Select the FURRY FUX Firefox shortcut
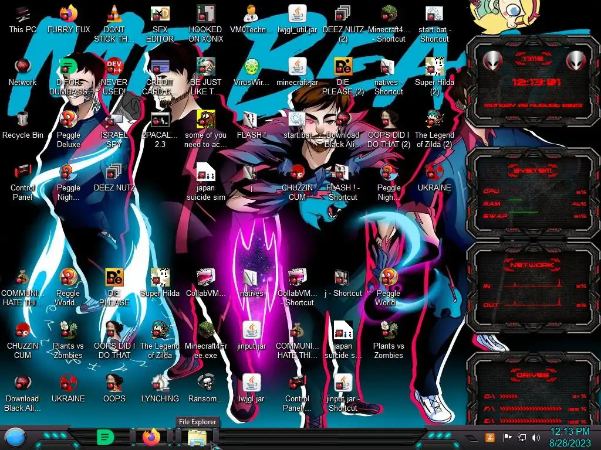Screen dimensions: 601x450 [68, 20]
